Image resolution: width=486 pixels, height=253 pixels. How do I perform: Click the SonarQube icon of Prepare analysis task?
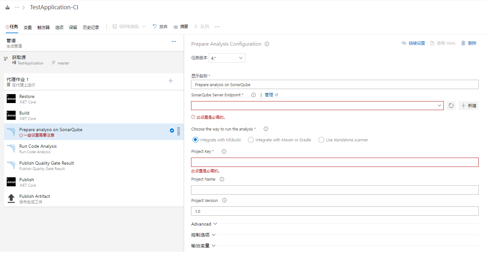pyautogui.click(x=11, y=132)
